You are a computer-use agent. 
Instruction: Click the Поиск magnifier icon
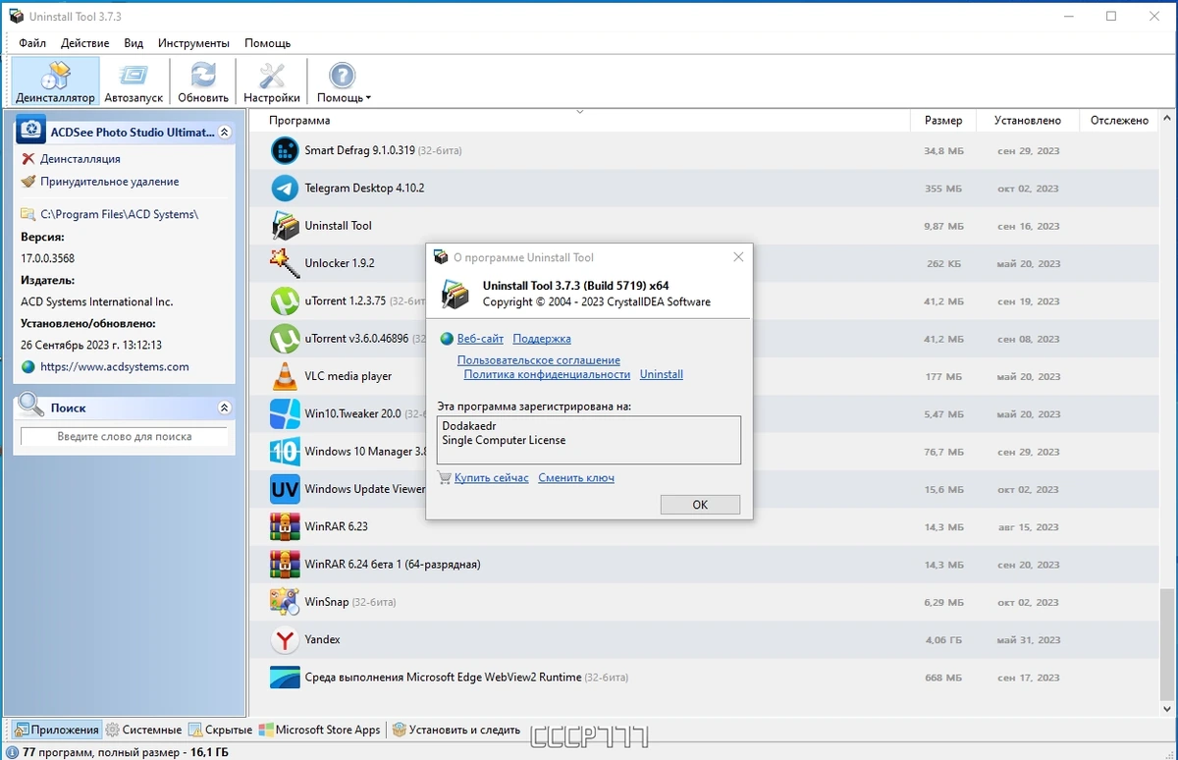[x=30, y=405]
